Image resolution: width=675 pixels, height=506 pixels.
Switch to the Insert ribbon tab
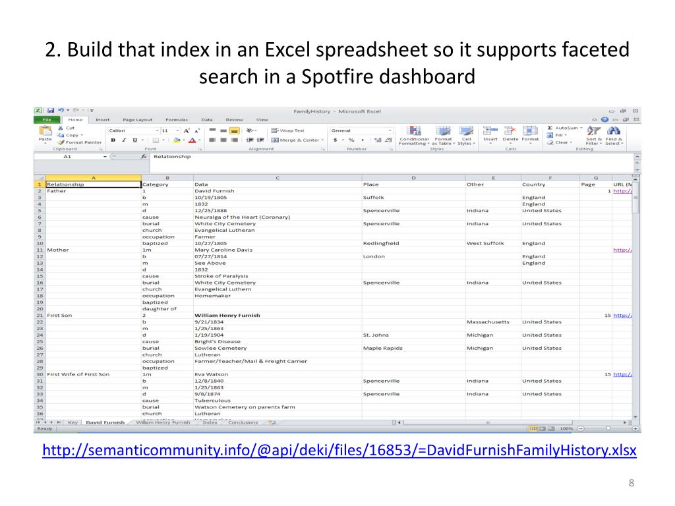(102, 120)
